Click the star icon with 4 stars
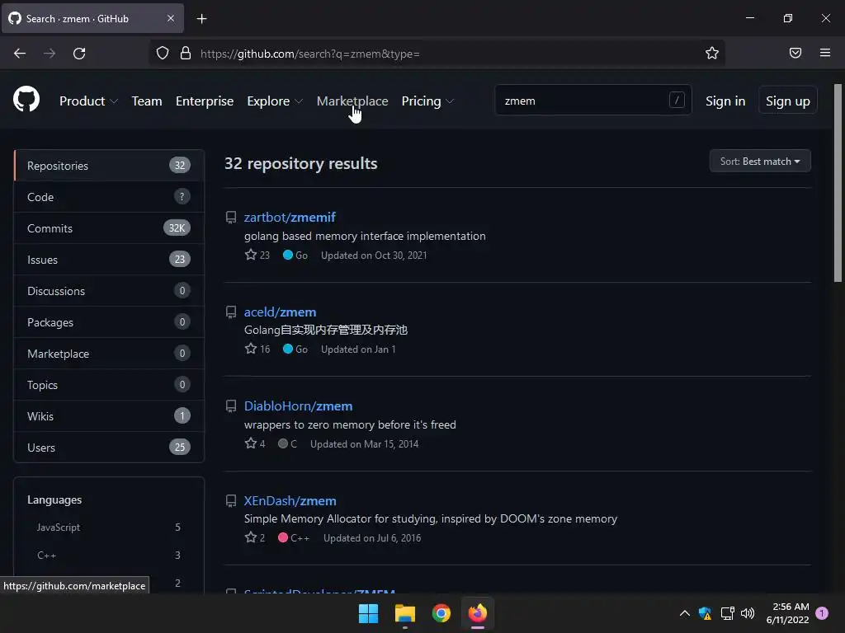The height and width of the screenshot is (633, 845). tap(251, 443)
